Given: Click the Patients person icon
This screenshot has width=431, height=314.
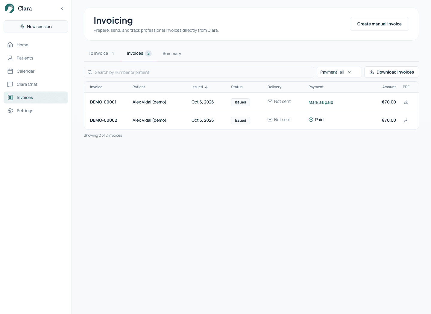Looking at the screenshot, I should click(10, 58).
